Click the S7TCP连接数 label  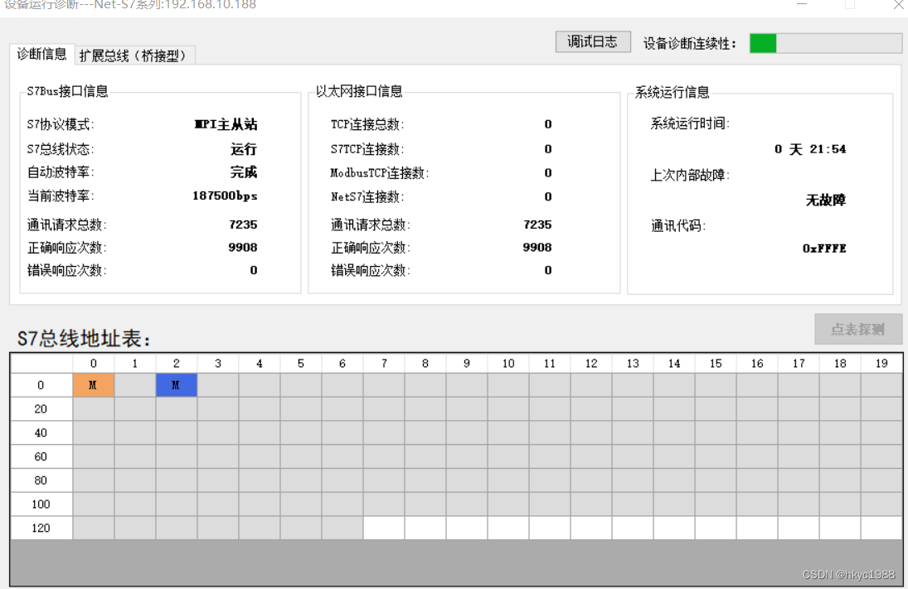click(367, 149)
